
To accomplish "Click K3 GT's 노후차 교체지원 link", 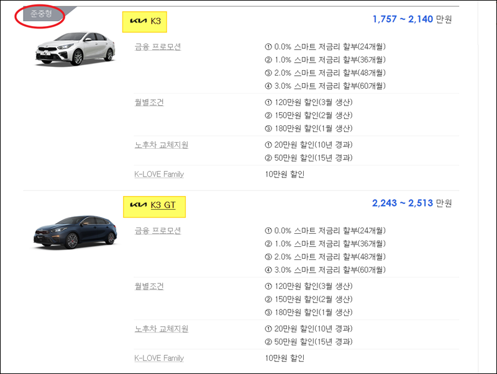I will [162, 329].
